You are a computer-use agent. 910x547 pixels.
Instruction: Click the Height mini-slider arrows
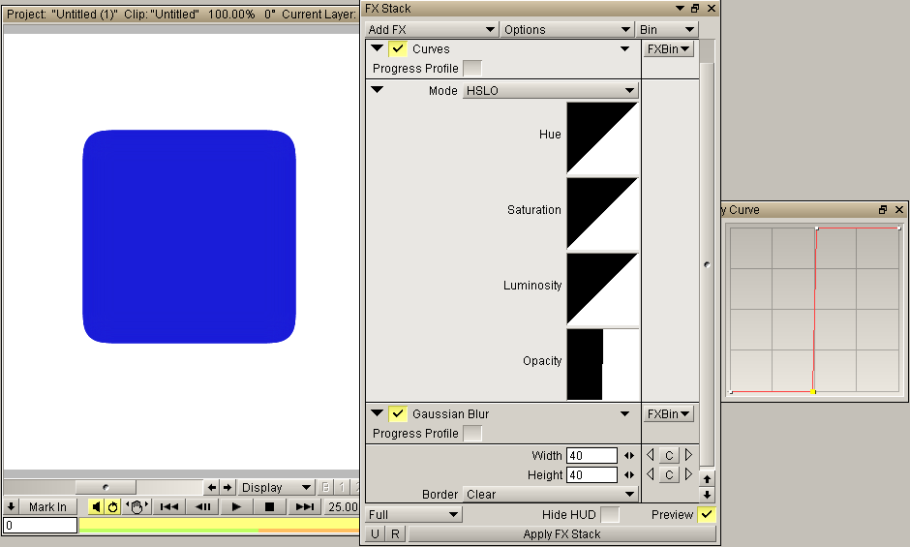coord(629,475)
